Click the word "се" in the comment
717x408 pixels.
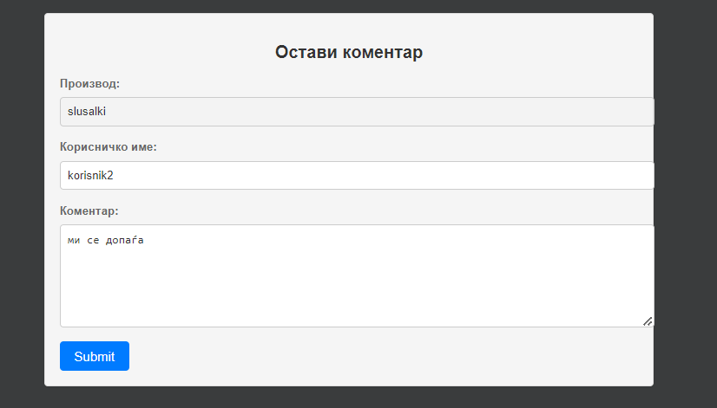[94, 240]
